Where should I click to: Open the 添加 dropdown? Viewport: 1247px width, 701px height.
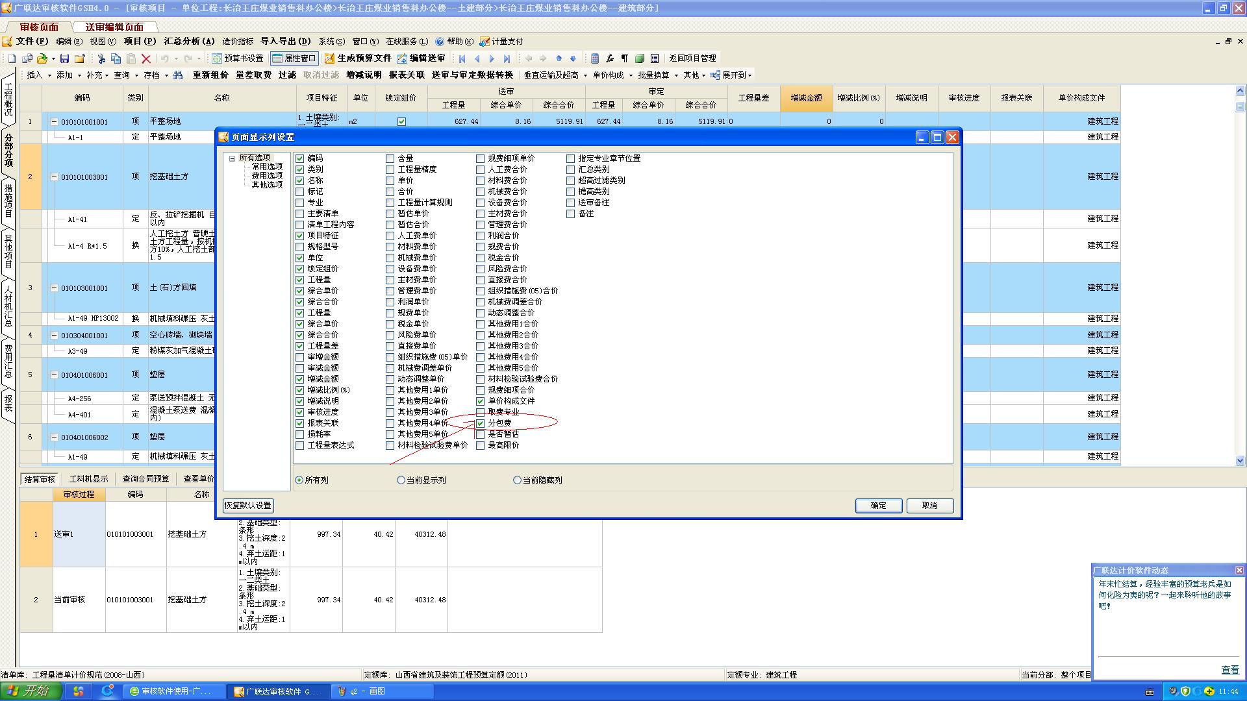68,75
